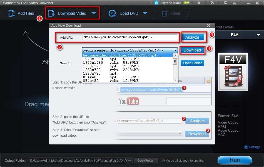
Task: Click the F4V output format thumbnail
Action: point(233,72)
